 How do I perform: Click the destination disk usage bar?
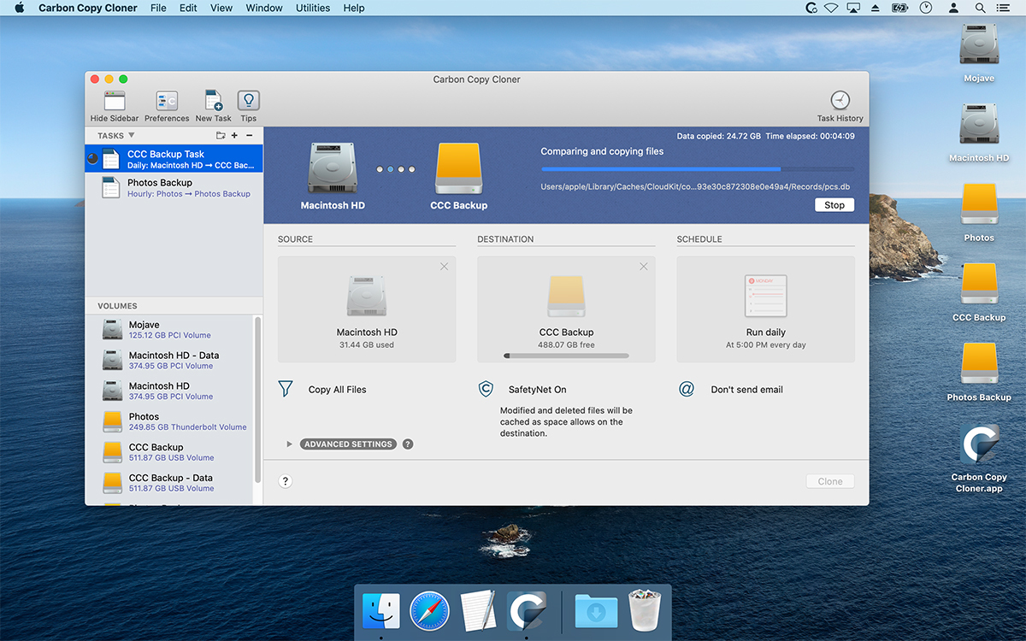pyautogui.click(x=566, y=356)
